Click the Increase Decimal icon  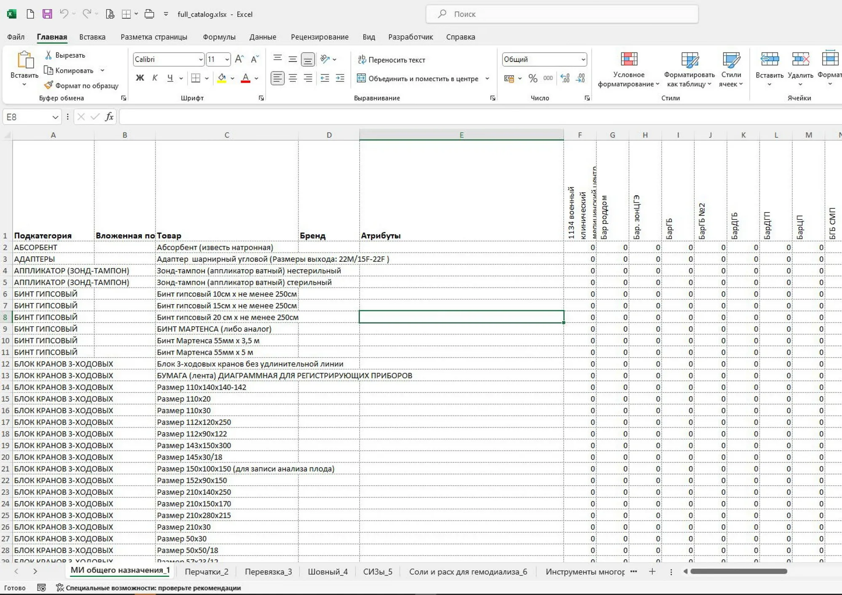tap(565, 78)
